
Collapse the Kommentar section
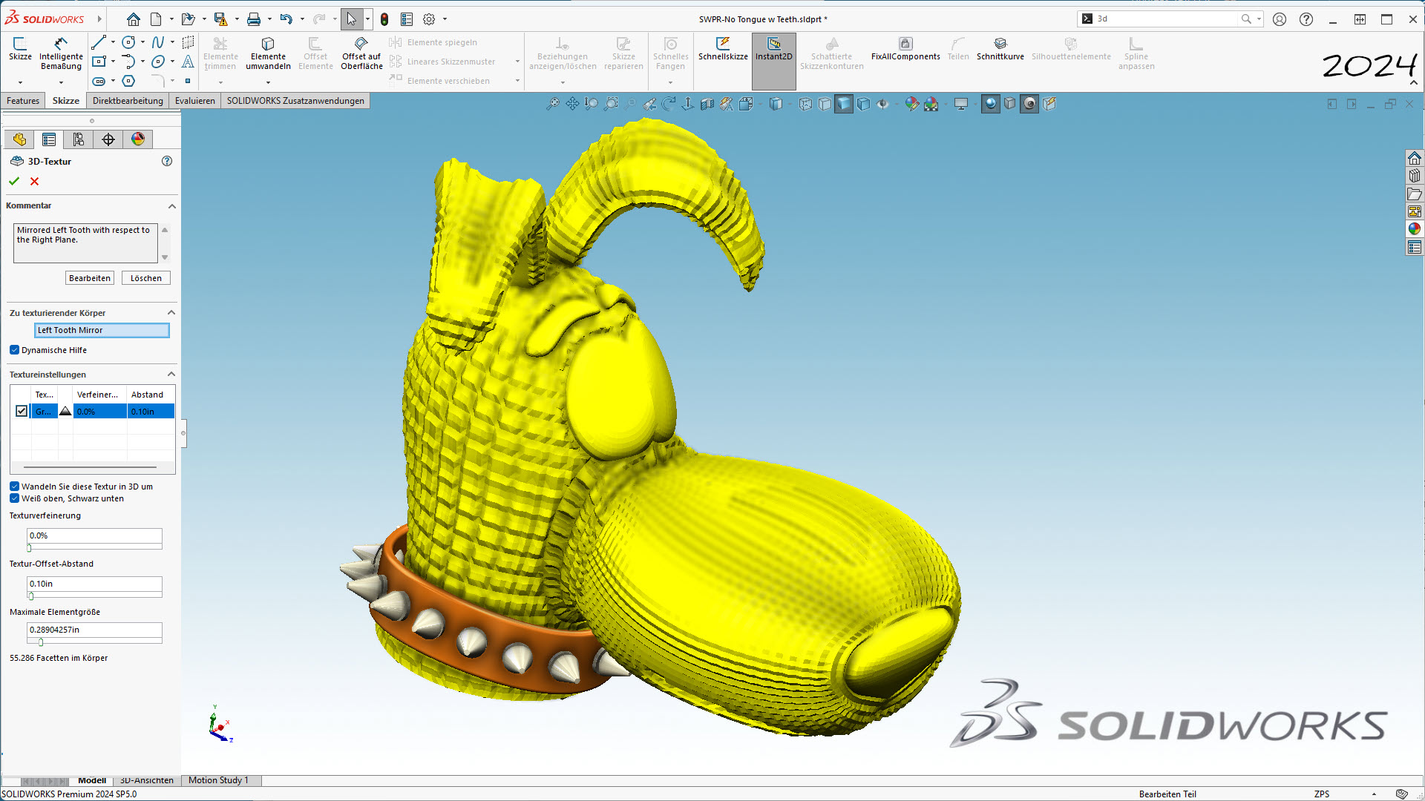coord(171,206)
